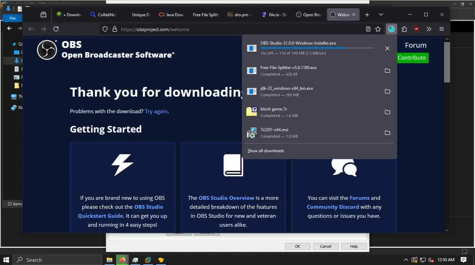Click the 12:50 AM taskbar clock
This screenshot has width=475, height=265.
[446, 260]
